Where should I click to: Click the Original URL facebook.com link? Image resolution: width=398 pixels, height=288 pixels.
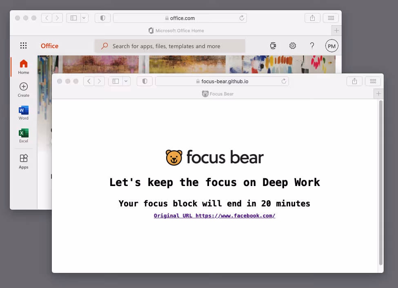(x=214, y=215)
